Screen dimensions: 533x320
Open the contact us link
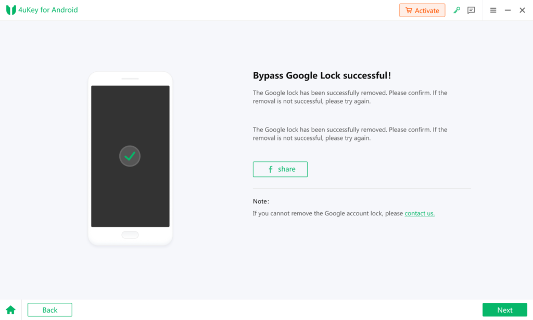[420, 213]
